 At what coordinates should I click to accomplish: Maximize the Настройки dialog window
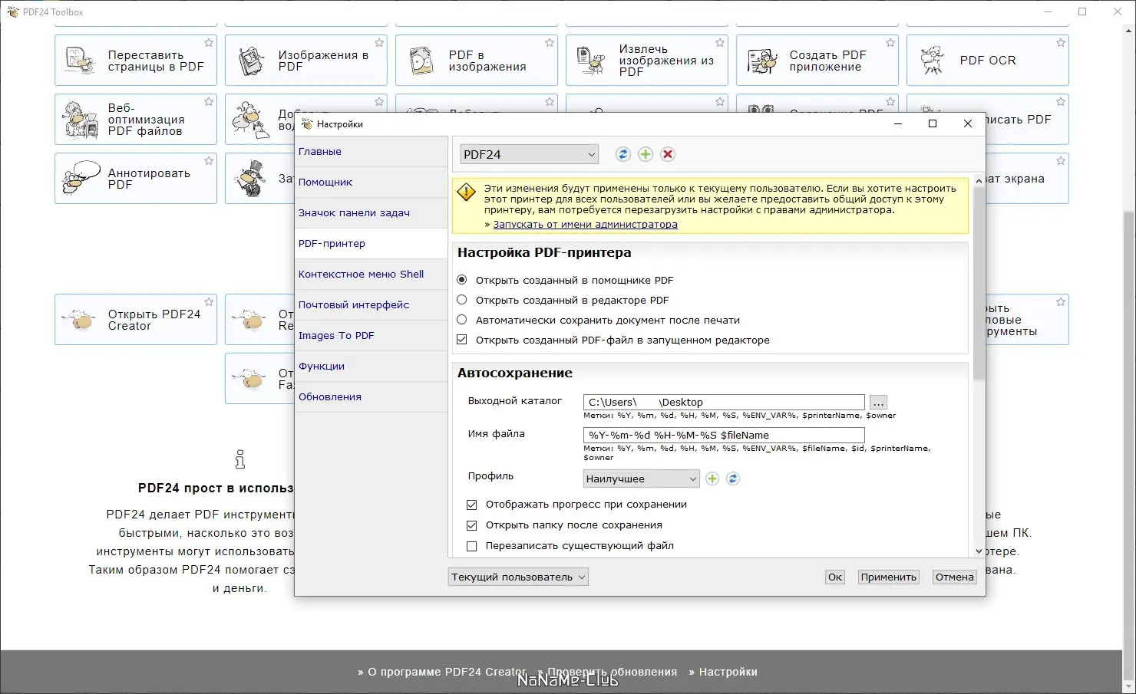pyautogui.click(x=933, y=123)
